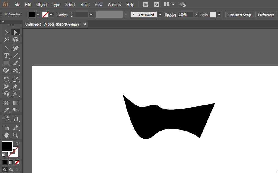Set paint mode to None

pyautogui.click(x=17, y=162)
